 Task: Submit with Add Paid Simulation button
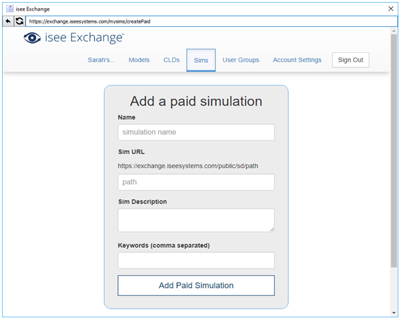point(196,285)
